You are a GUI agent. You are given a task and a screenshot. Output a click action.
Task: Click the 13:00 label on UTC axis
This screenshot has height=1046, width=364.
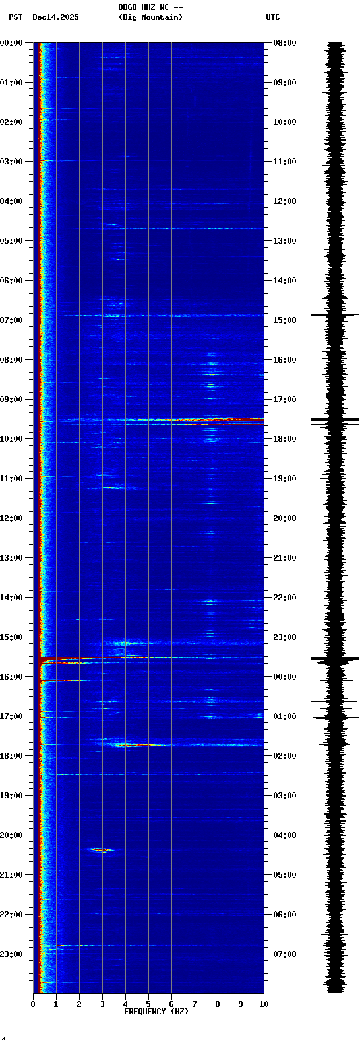coord(285,241)
